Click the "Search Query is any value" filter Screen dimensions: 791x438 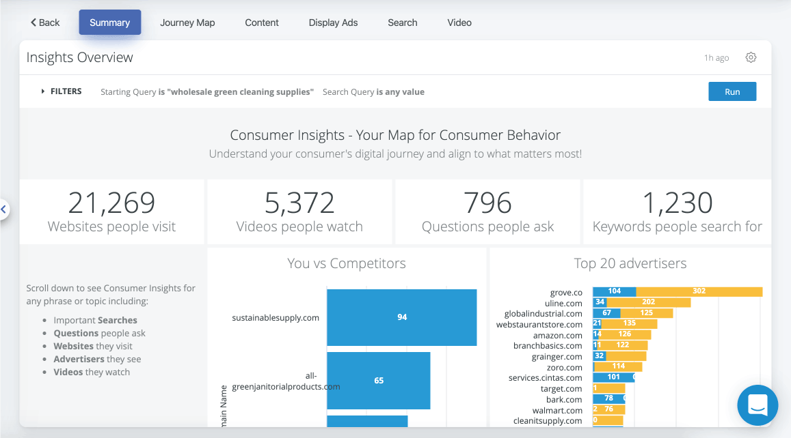point(373,91)
